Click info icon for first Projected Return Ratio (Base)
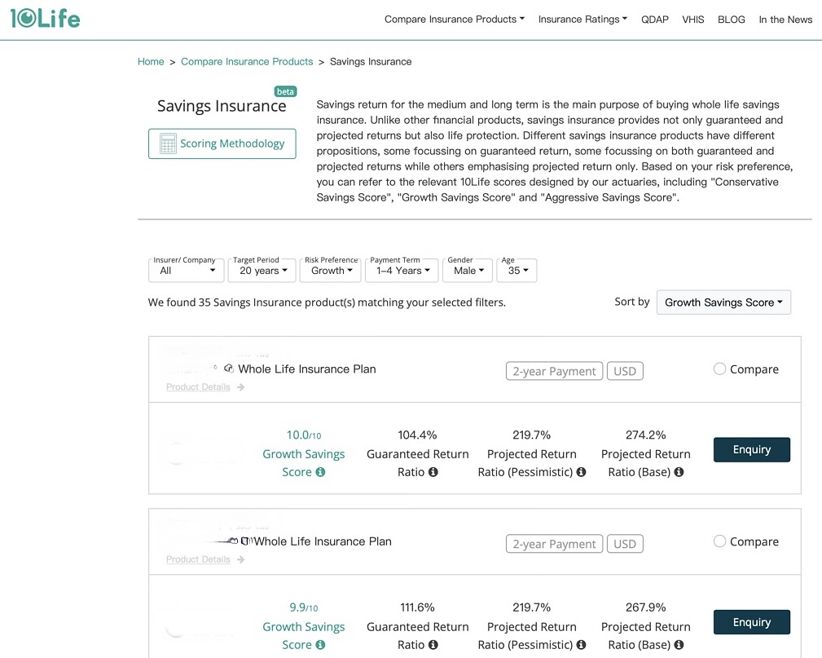Image resolution: width=822 pixels, height=658 pixels. (679, 472)
